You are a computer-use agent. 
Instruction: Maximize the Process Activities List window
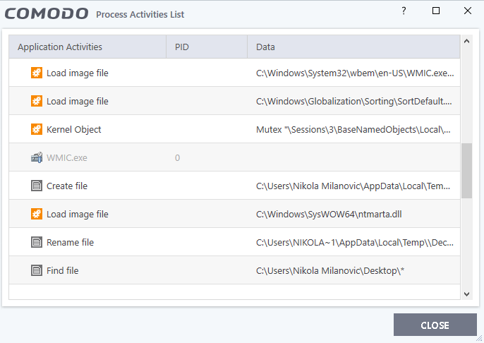point(436,11)
